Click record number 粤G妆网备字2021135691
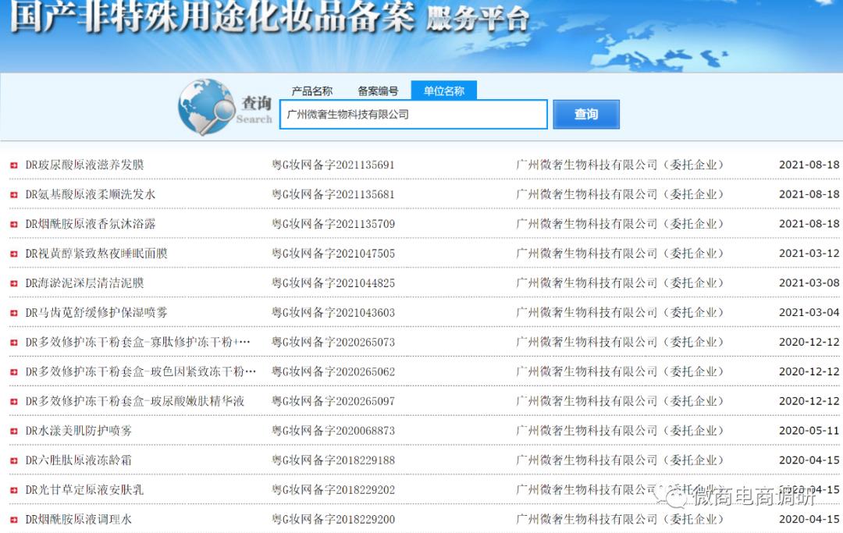 [333, 165]
